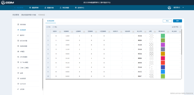Open filter dropdown on 地质时代 column
Viewport: 194px width, 95px height.
click(x=121, y=32)
